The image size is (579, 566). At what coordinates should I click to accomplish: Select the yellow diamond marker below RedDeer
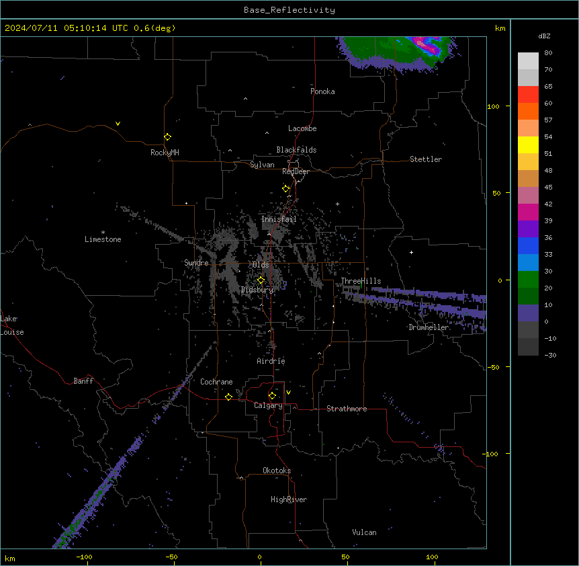click(x=286, y=189)
